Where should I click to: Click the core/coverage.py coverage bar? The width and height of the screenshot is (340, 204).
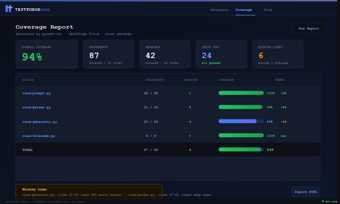(241, 135)
